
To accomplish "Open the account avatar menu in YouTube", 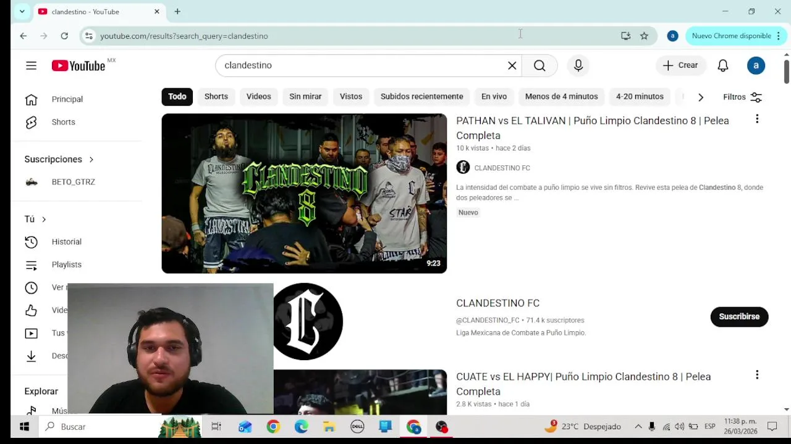I will coord(756,65).
